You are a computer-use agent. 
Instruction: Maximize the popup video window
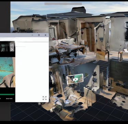(x=39, y=35)
